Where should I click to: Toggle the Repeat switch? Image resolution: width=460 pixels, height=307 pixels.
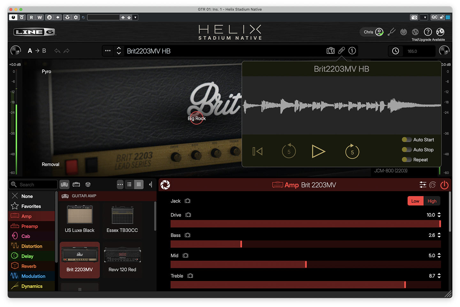point(407,160)
